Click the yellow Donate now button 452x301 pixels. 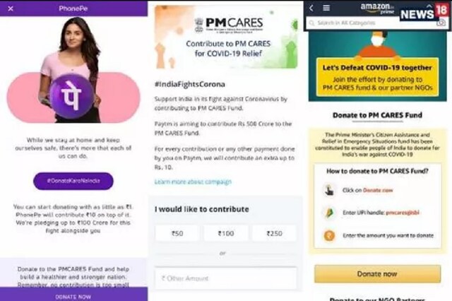tap(377, 273)
